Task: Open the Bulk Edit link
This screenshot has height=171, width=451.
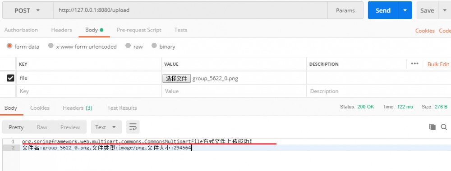Action: 438,64
